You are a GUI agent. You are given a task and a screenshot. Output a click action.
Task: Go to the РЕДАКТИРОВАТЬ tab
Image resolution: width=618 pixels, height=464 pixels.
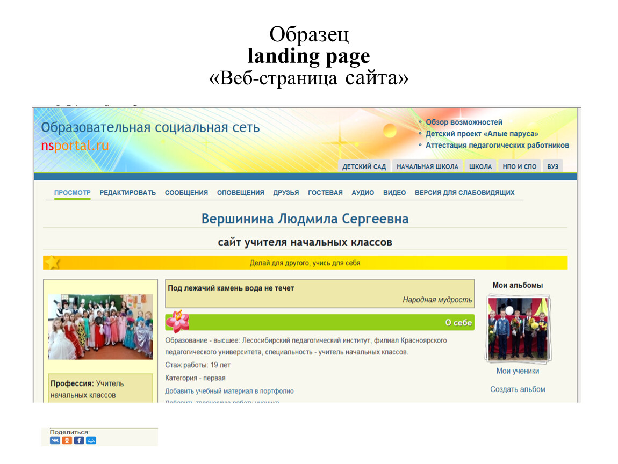pos(128,193)
